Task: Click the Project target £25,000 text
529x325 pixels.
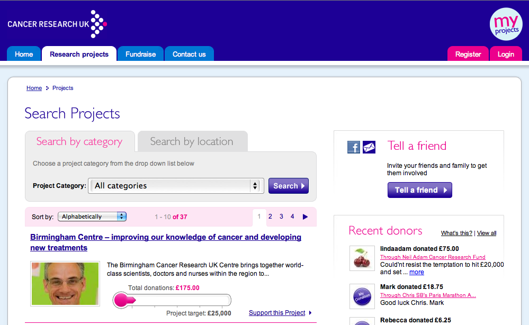Action: 199,313
